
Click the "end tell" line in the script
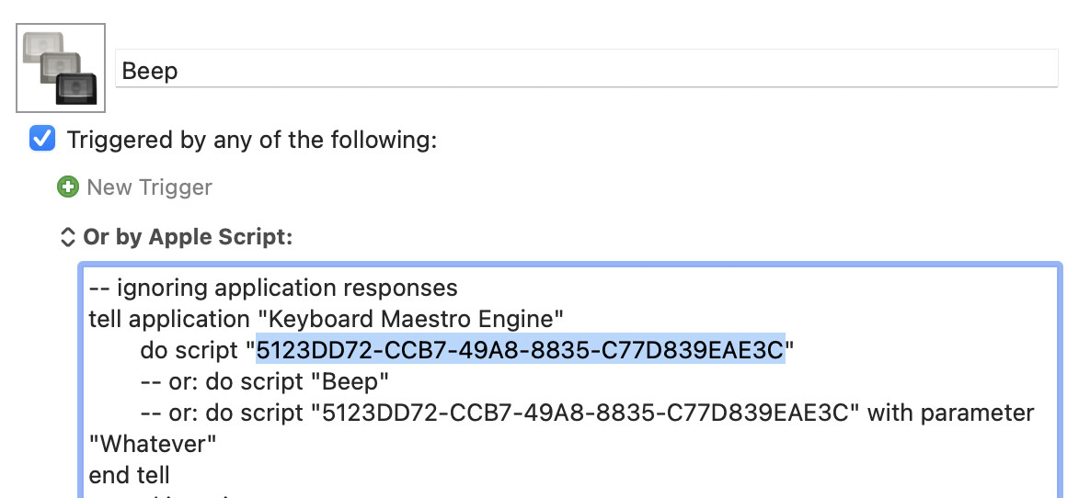click(x=129, y=475)
